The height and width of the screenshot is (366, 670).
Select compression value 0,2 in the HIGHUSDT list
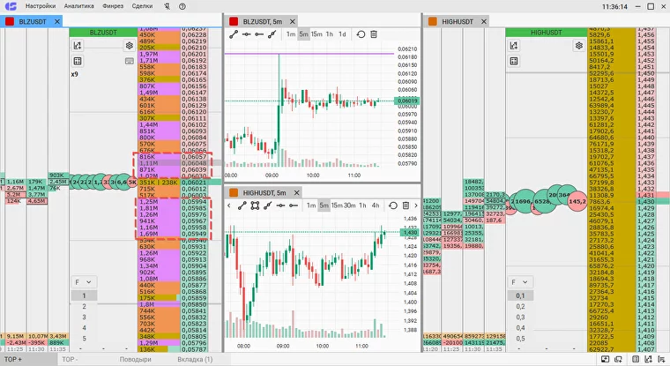[x=520, y=307]
